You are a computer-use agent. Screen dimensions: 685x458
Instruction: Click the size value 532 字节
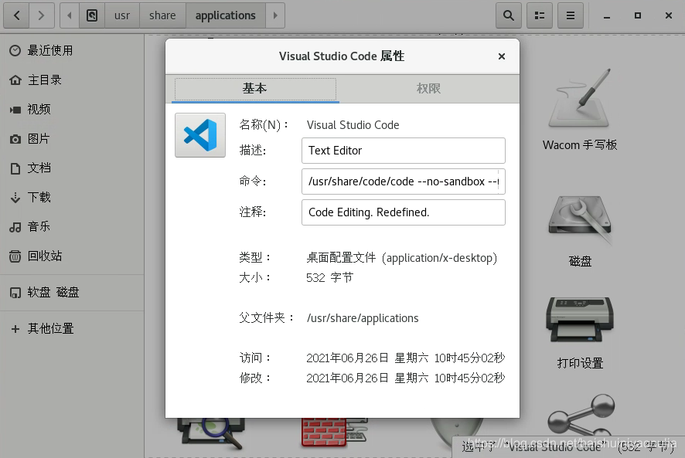(x=330, y=278)
